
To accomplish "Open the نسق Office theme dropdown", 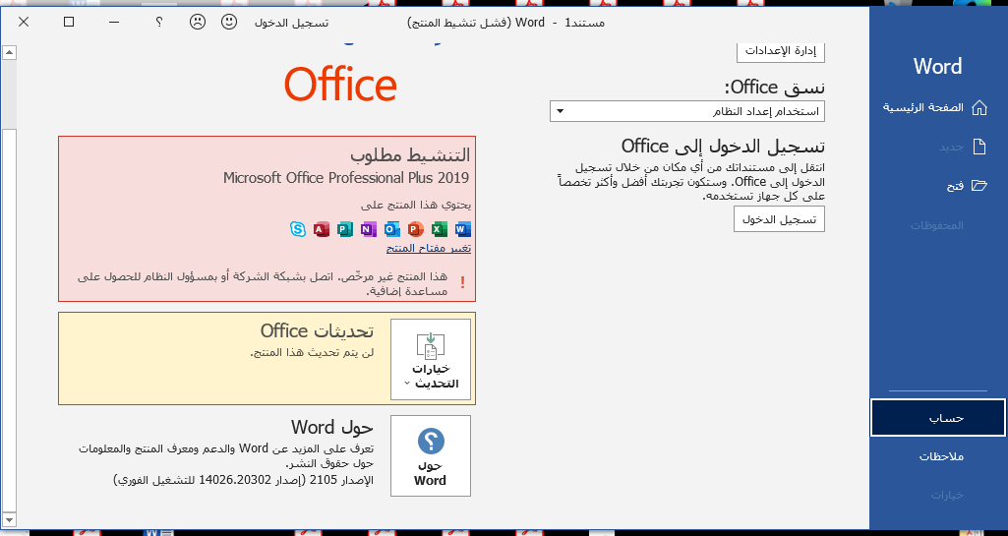I will pyautogui.click(x=687, y=111).
